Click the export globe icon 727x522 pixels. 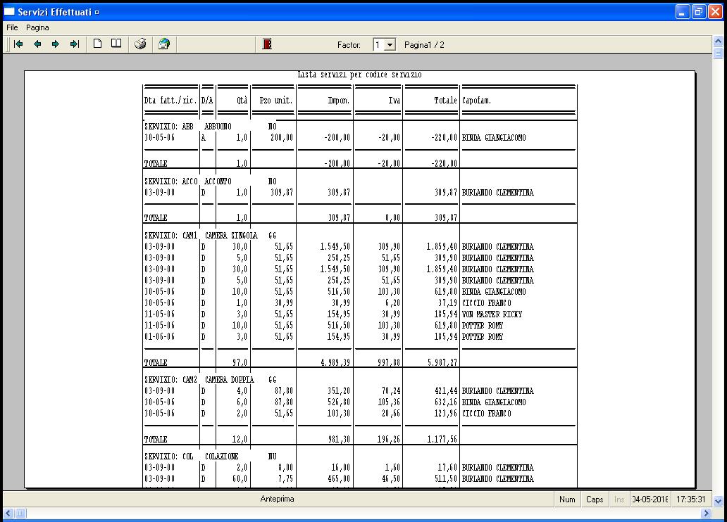[164, 44]
